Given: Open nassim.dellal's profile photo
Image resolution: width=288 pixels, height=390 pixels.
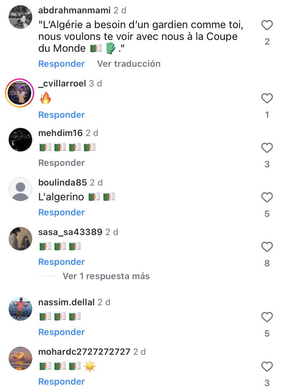Looking at the screenshot, I should tap(21, 309).
